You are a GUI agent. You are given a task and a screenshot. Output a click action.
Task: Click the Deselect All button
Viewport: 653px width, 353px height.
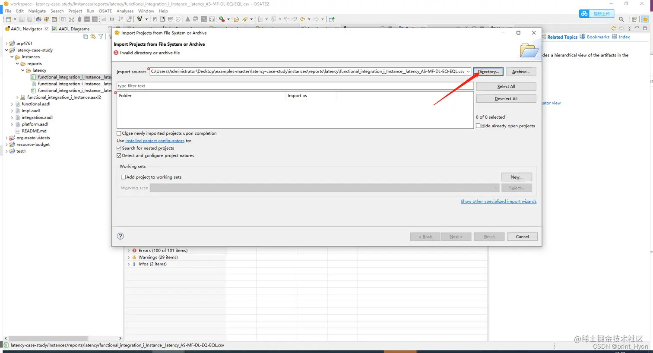pyautogui.click(x=506, y=98)
